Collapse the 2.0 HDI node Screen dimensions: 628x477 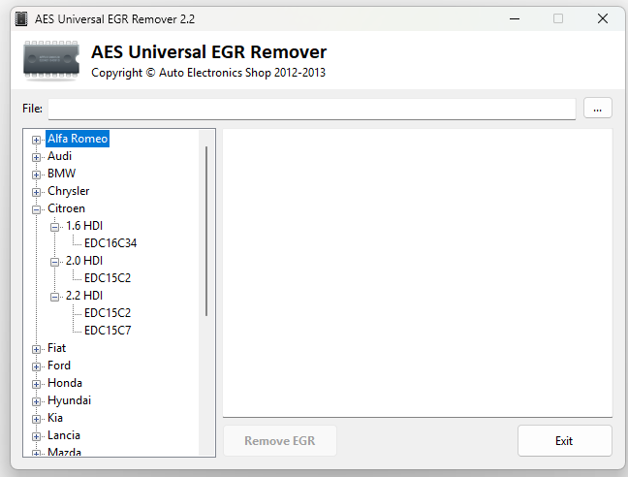[x=54, y=262]
